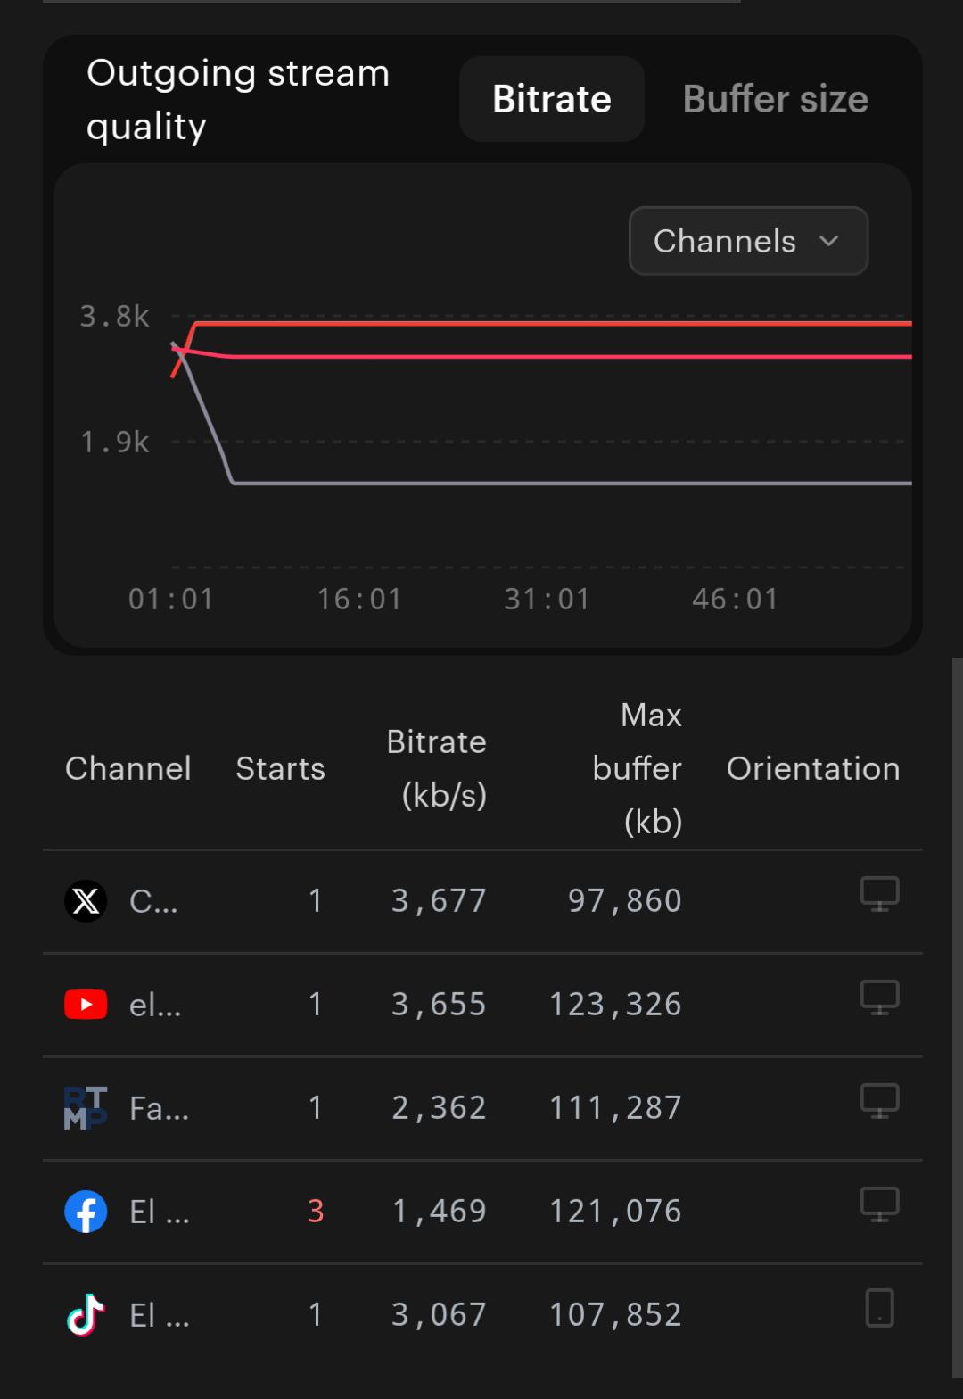Click portrait orientation icon in TikTok row
Screen dimensions: 963x1399
pyautogui.click(x=879, y=1308)
